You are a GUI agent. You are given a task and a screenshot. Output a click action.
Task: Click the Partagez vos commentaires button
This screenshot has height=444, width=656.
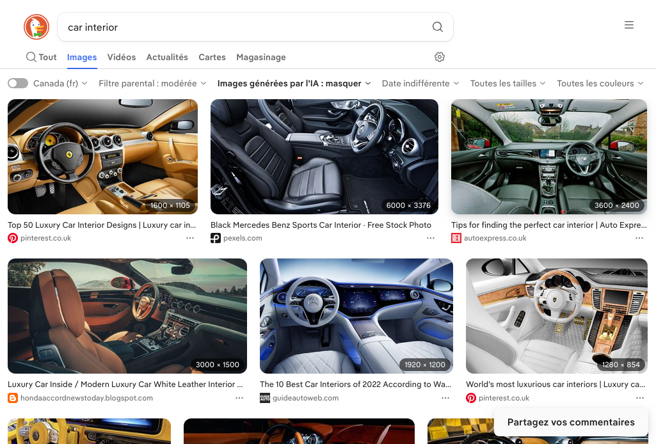tap(570, 422)
